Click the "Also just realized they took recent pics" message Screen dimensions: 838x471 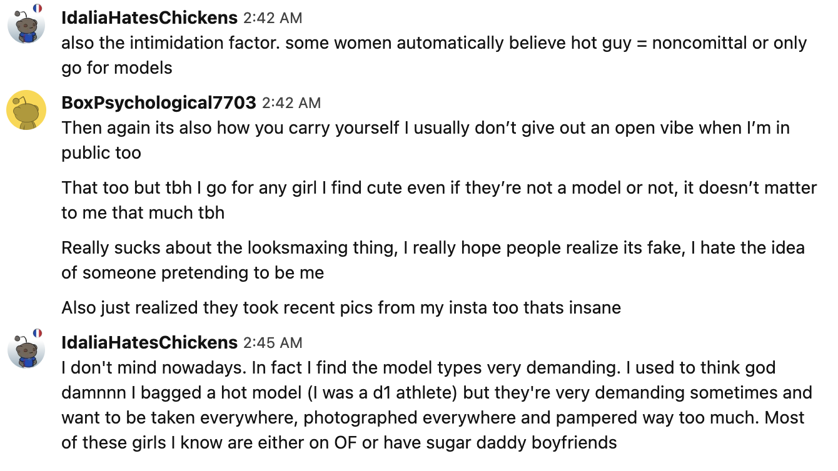pos(341,307)
